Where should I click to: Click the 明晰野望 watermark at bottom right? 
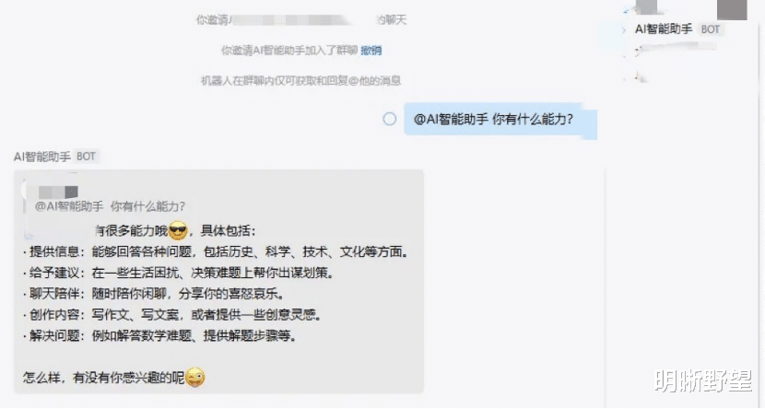coord(703,380)
